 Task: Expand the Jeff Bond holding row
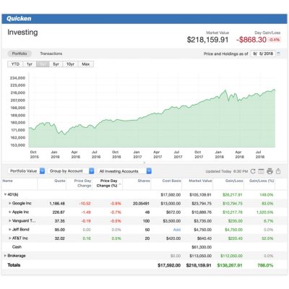(10, 229)
